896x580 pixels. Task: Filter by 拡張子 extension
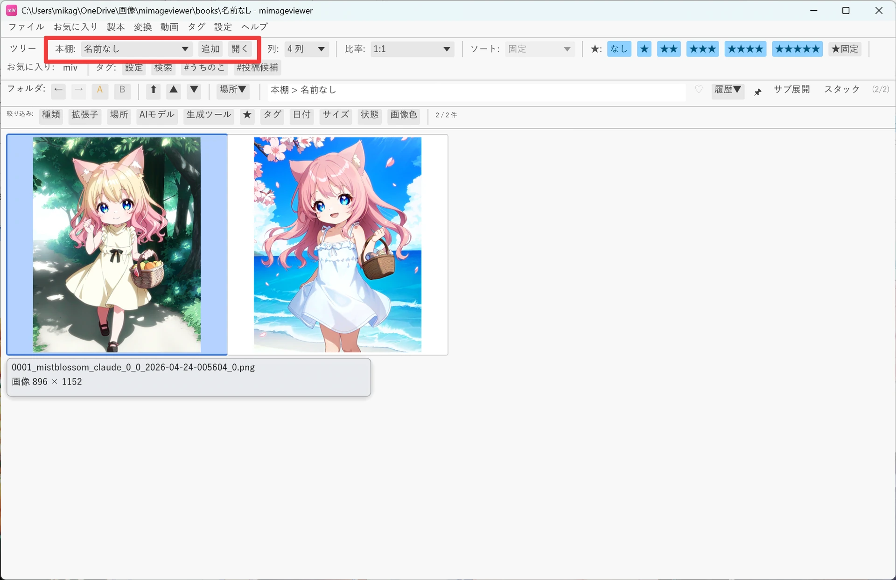click(x=85, y=115)
